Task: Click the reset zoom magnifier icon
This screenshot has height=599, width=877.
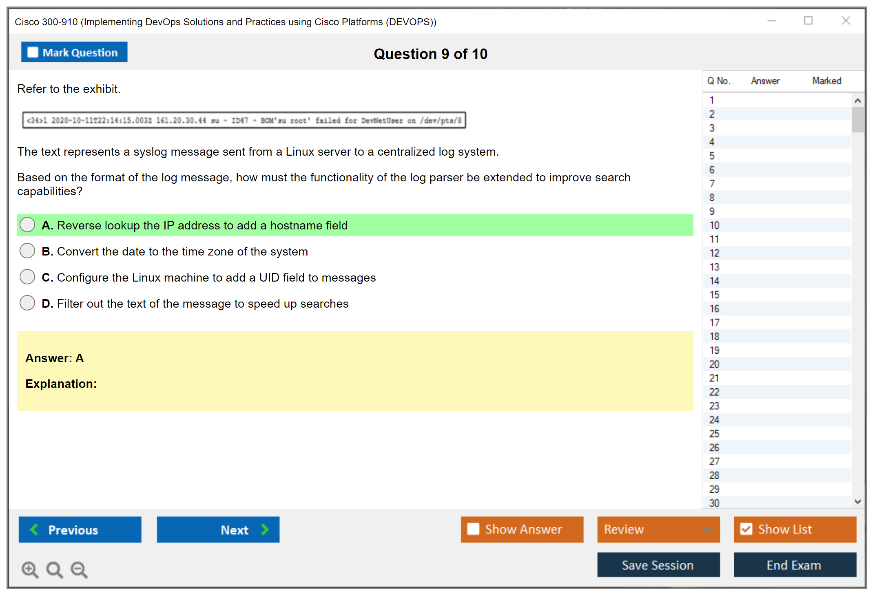Action: 54,569
